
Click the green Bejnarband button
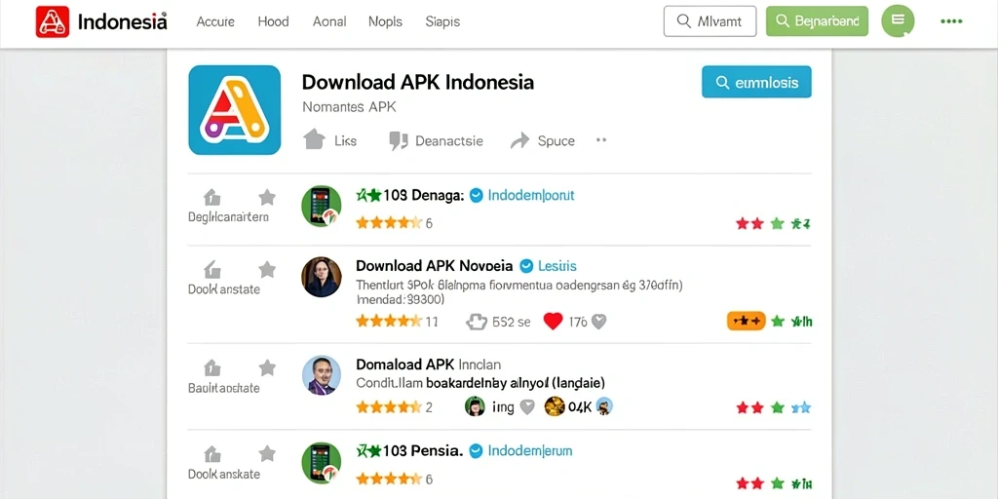tap(817, 21)
